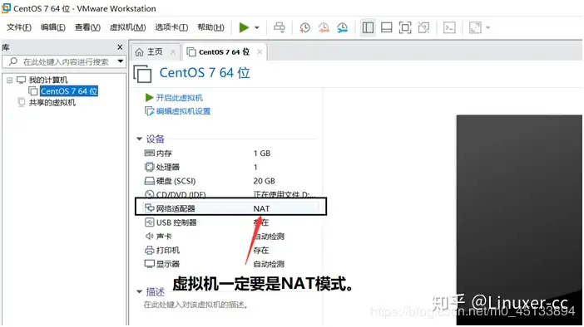
Task: Click the 20 GB hard disk value
Action: tap(264, 181)
